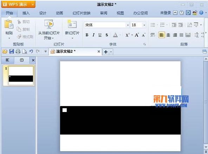208x154 pixels.
Task: Close the slide thumbnail panel
Action: point(33,60)
